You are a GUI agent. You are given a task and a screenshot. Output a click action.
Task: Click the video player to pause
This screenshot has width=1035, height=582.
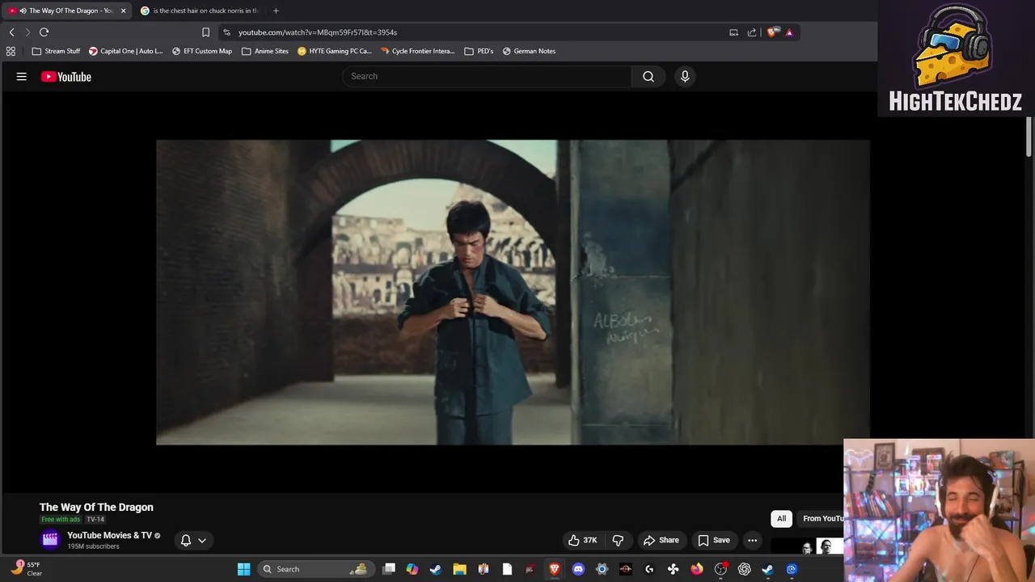[x=513, y=293]
